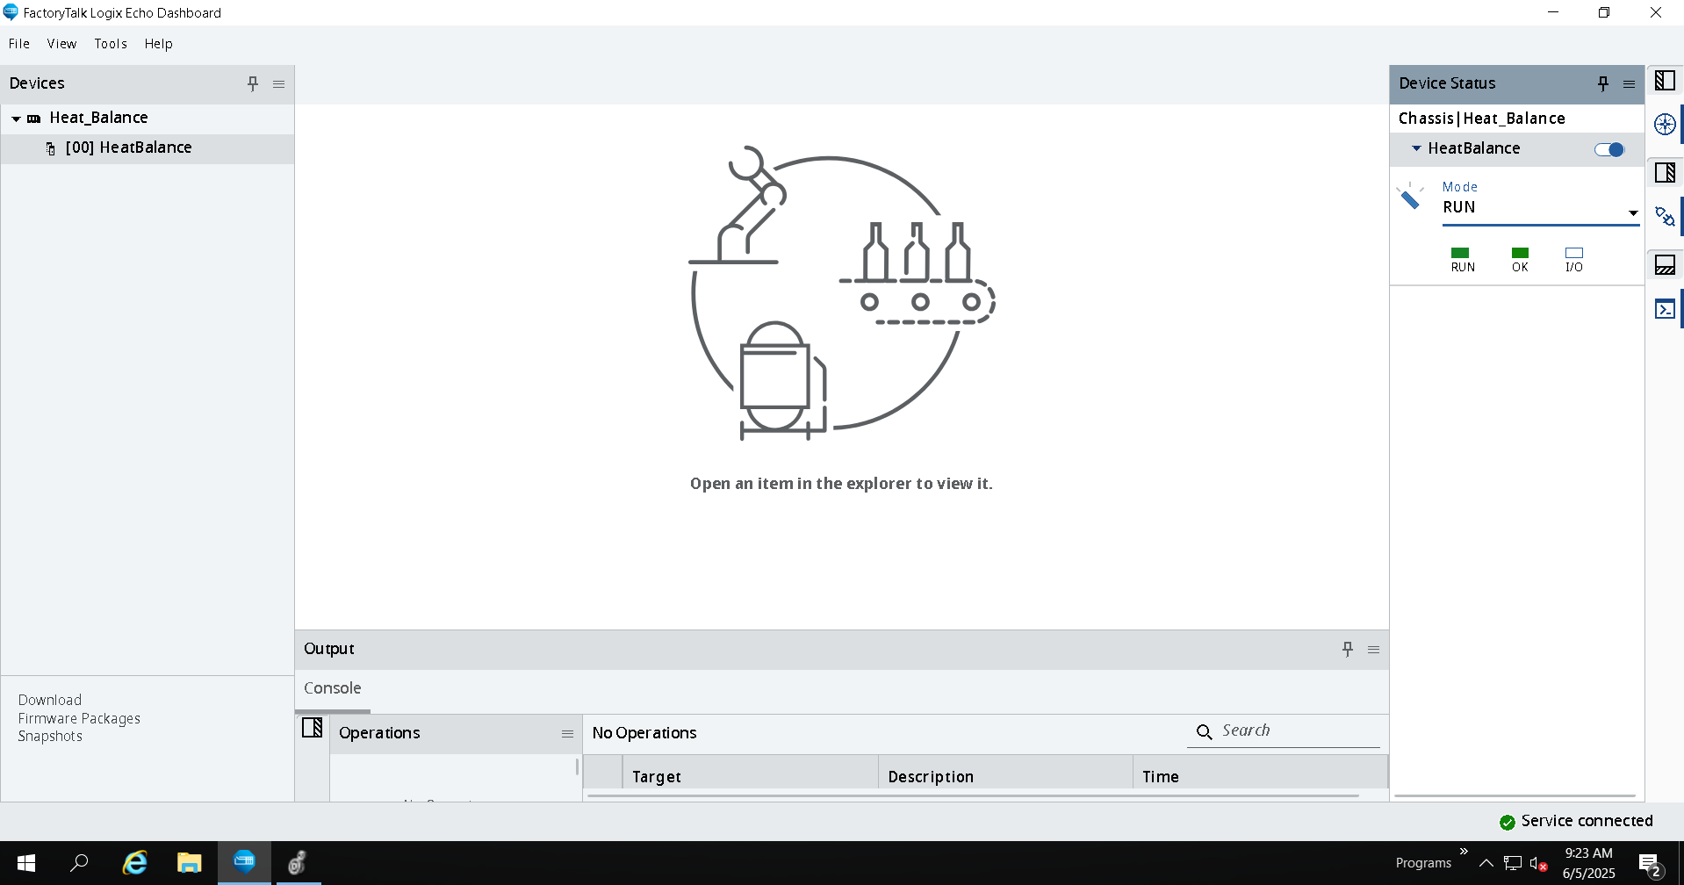Open the Firmware Packages link
Viewport: 1684px width, 885px height.
[79, 718]
